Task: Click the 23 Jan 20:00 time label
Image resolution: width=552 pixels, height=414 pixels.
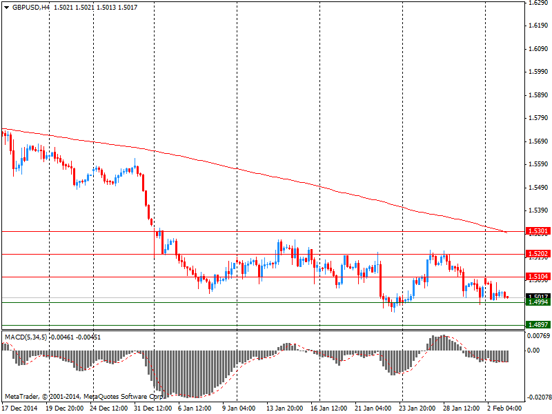Action: [417, 408]
